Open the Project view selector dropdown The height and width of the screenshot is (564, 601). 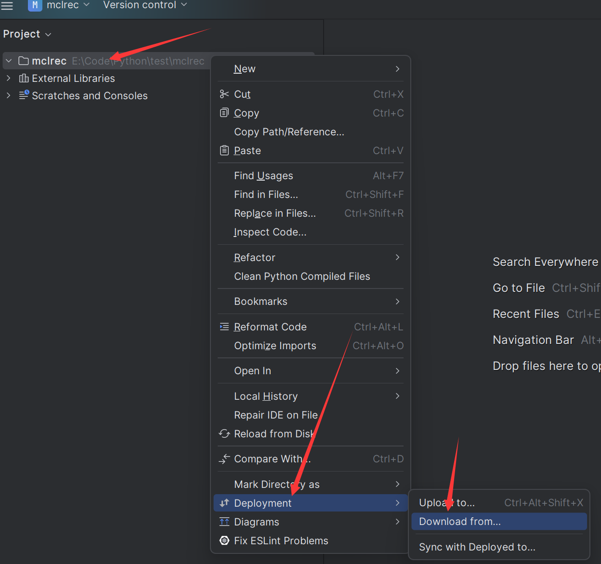27,34
